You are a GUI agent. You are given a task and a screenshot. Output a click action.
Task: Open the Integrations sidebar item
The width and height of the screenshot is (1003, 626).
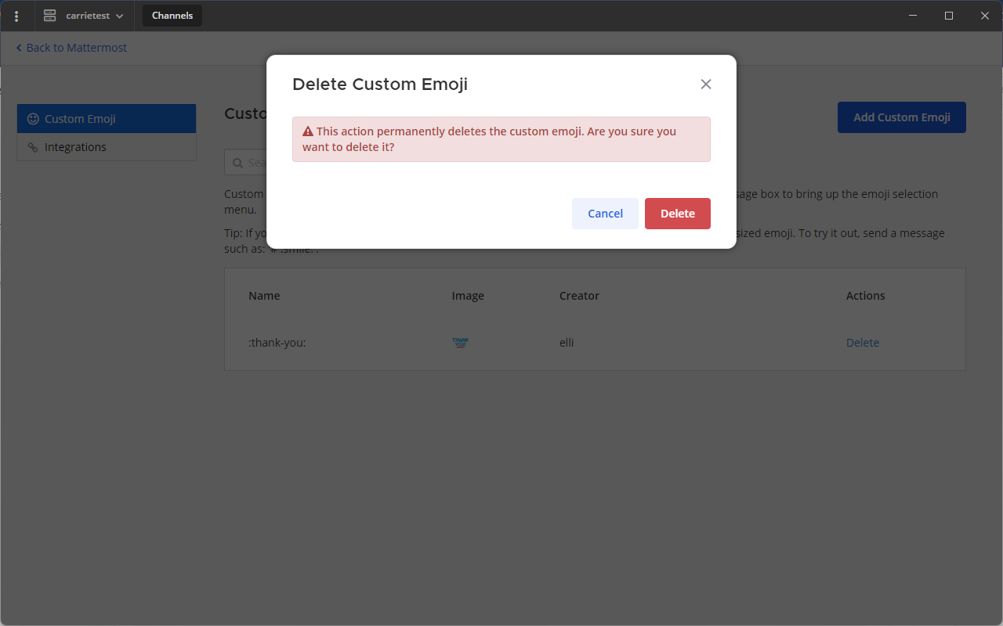75,147
